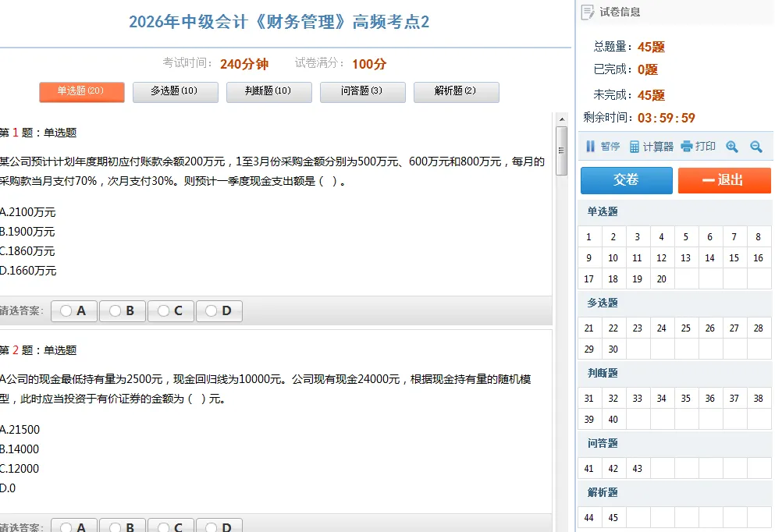Image resolution: width=775 pixels, height=532 pixels.
Task: Click option text A.2100万元
Action: [x=27, y=212]
